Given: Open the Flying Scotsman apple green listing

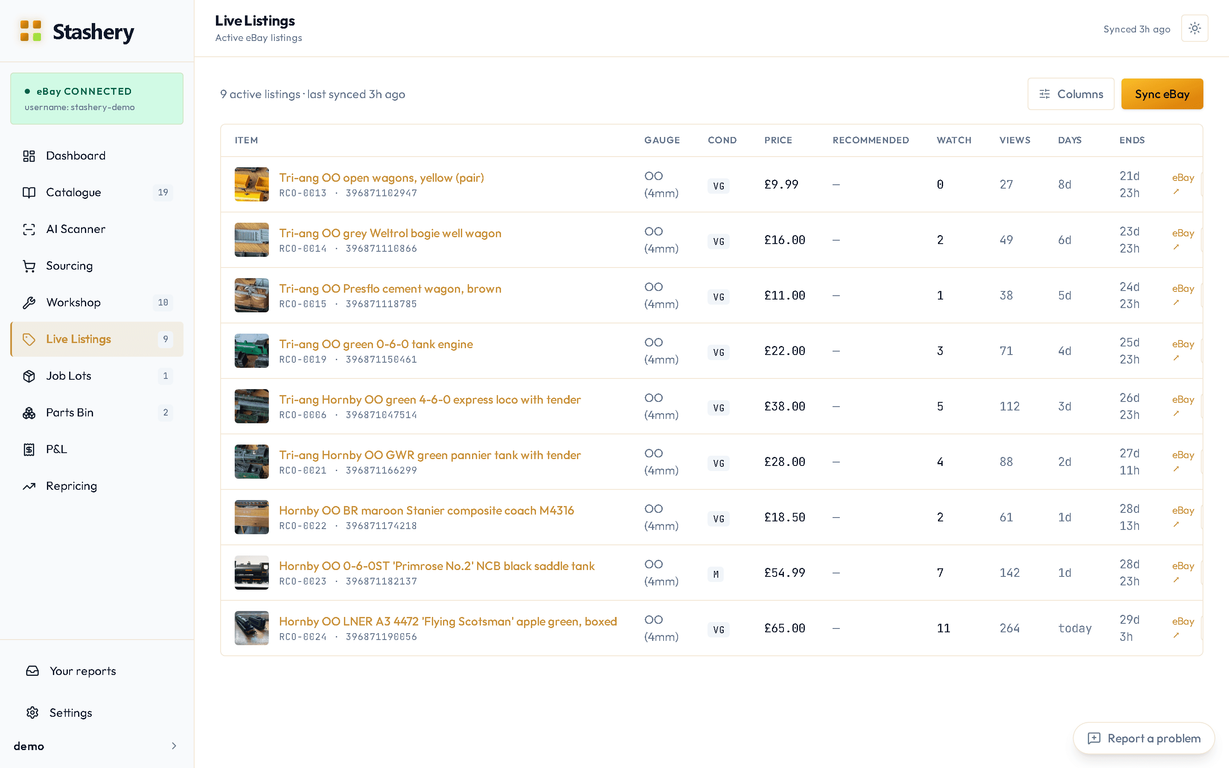Looking at the screenshot, I should tap(448, 621).
